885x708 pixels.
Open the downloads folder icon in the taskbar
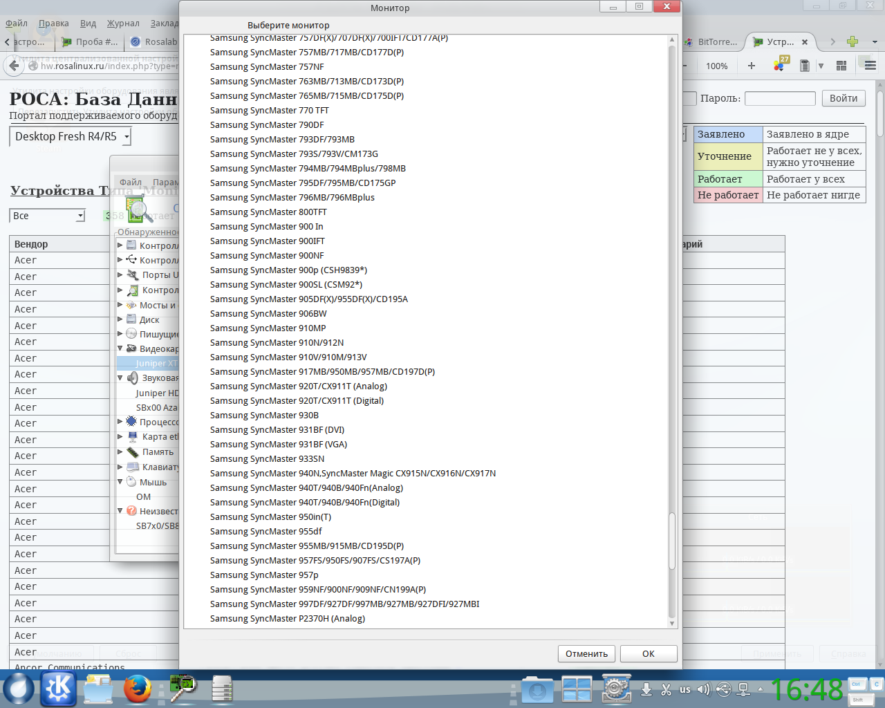[537, 689]
